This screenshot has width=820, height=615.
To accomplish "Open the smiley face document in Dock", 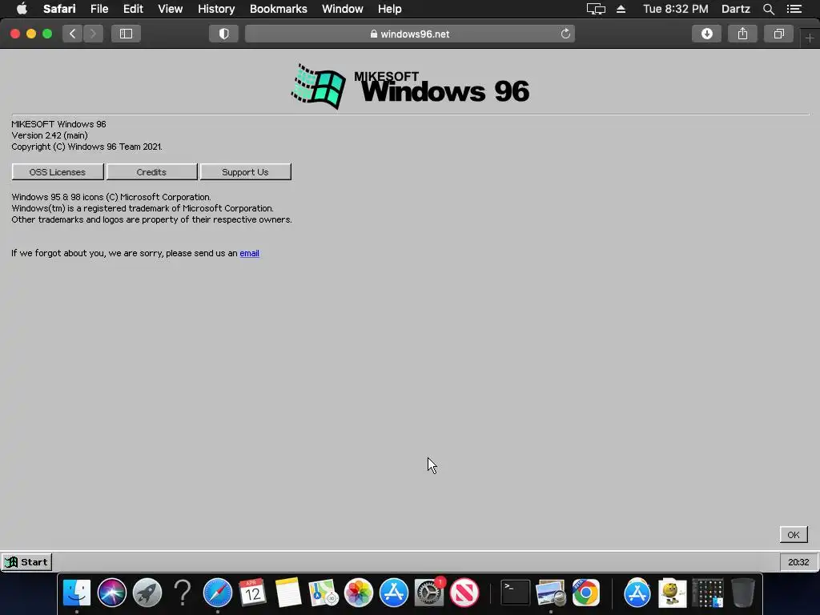I will pos(672,593).
